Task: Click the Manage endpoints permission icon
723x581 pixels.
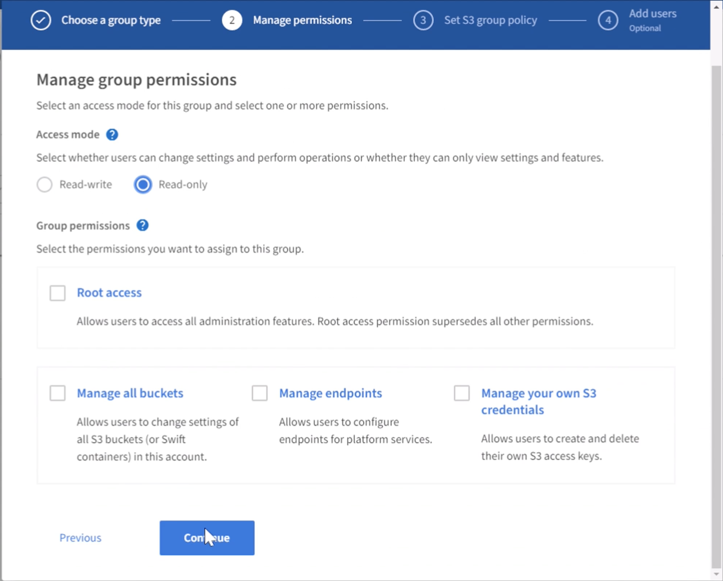Action: (259, 392)
